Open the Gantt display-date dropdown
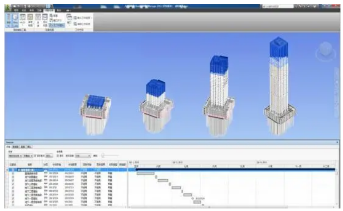The width and height of the screenshot is (343, 211). [x=83, y=156]
